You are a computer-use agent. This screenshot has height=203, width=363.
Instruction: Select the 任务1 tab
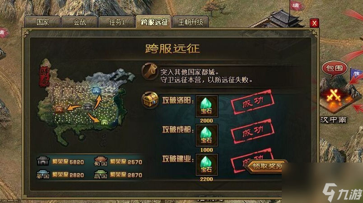[116, 22]
